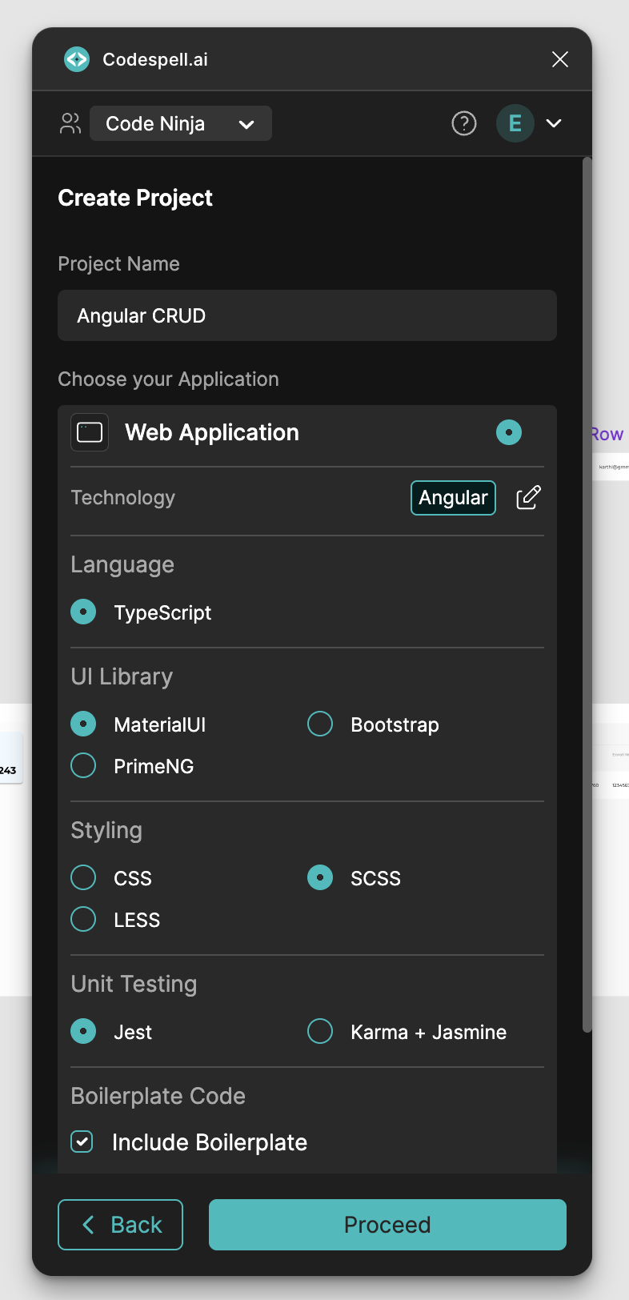Click the team members icon

click(70, 123)
